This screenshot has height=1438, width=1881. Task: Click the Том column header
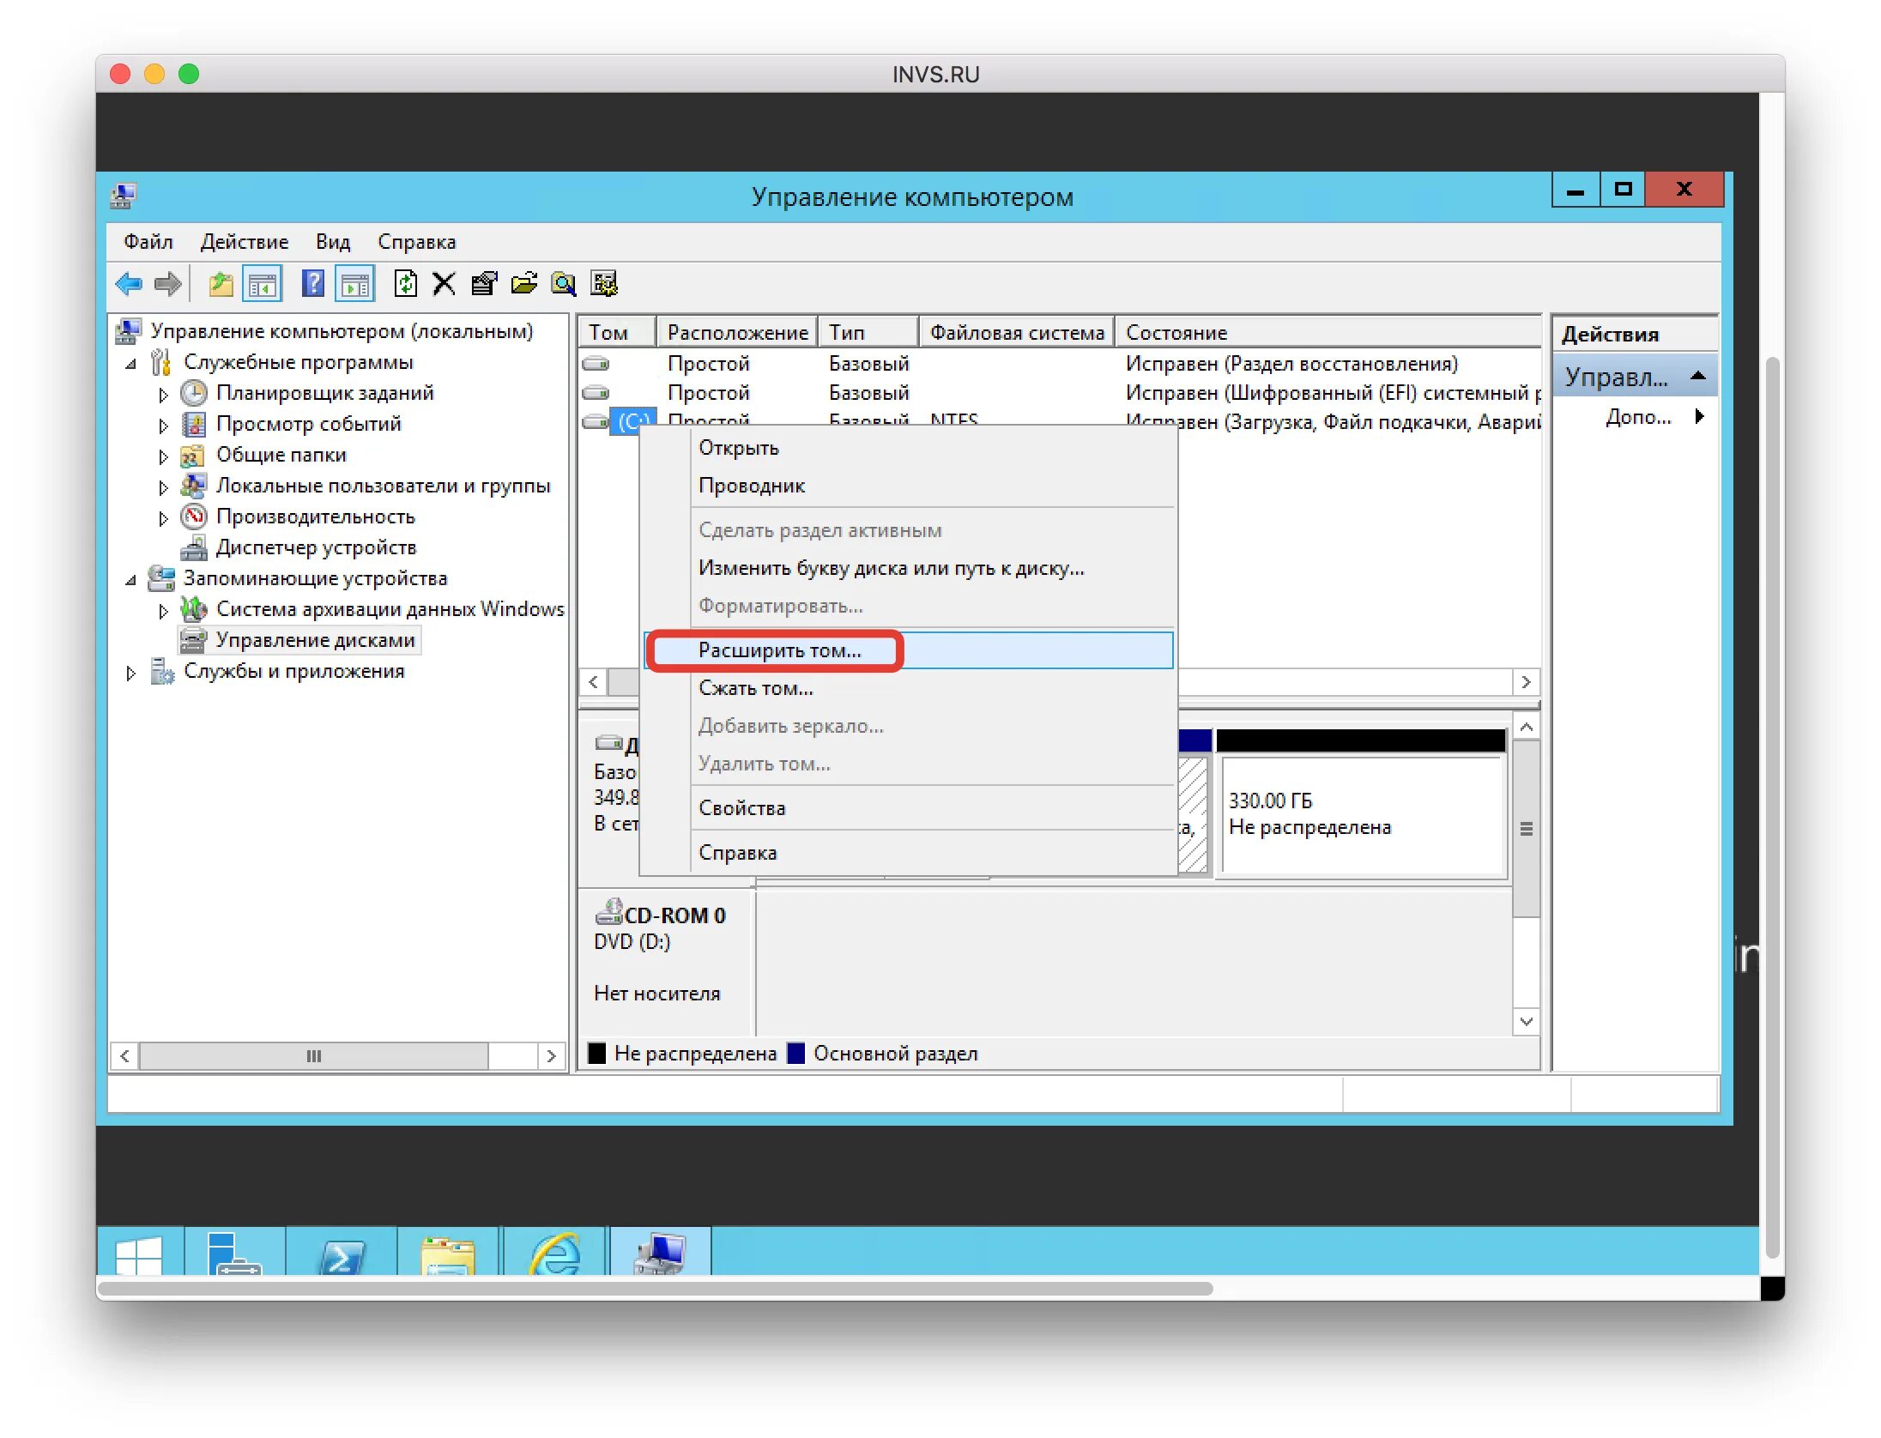pyautogui.click(x=617, y=333)
